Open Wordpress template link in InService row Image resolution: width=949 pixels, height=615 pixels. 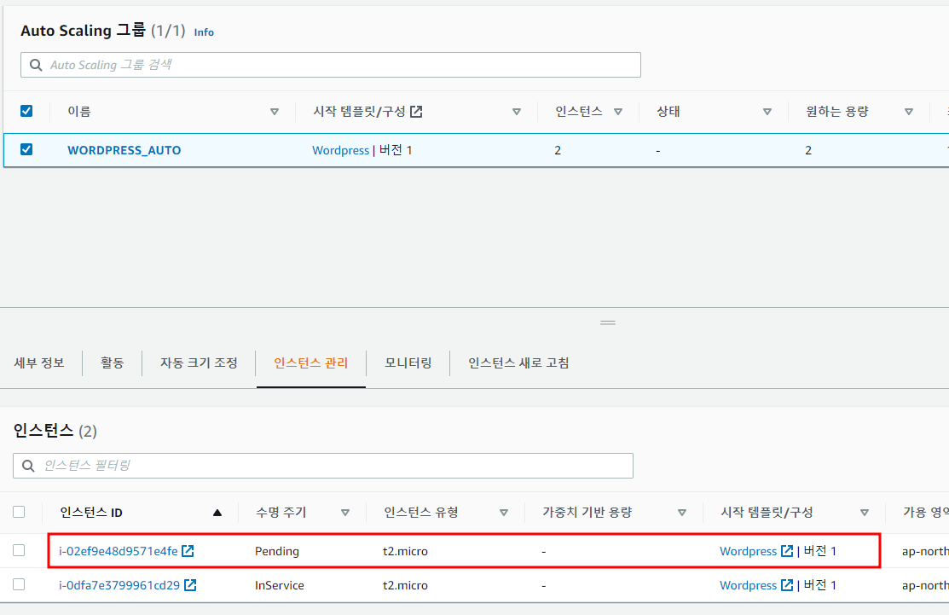pyautogui.click(x=748, y=585)
